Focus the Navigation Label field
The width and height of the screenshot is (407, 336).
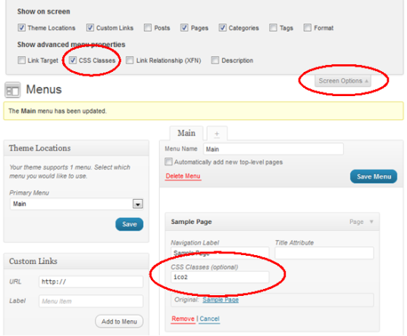point(220,253)
